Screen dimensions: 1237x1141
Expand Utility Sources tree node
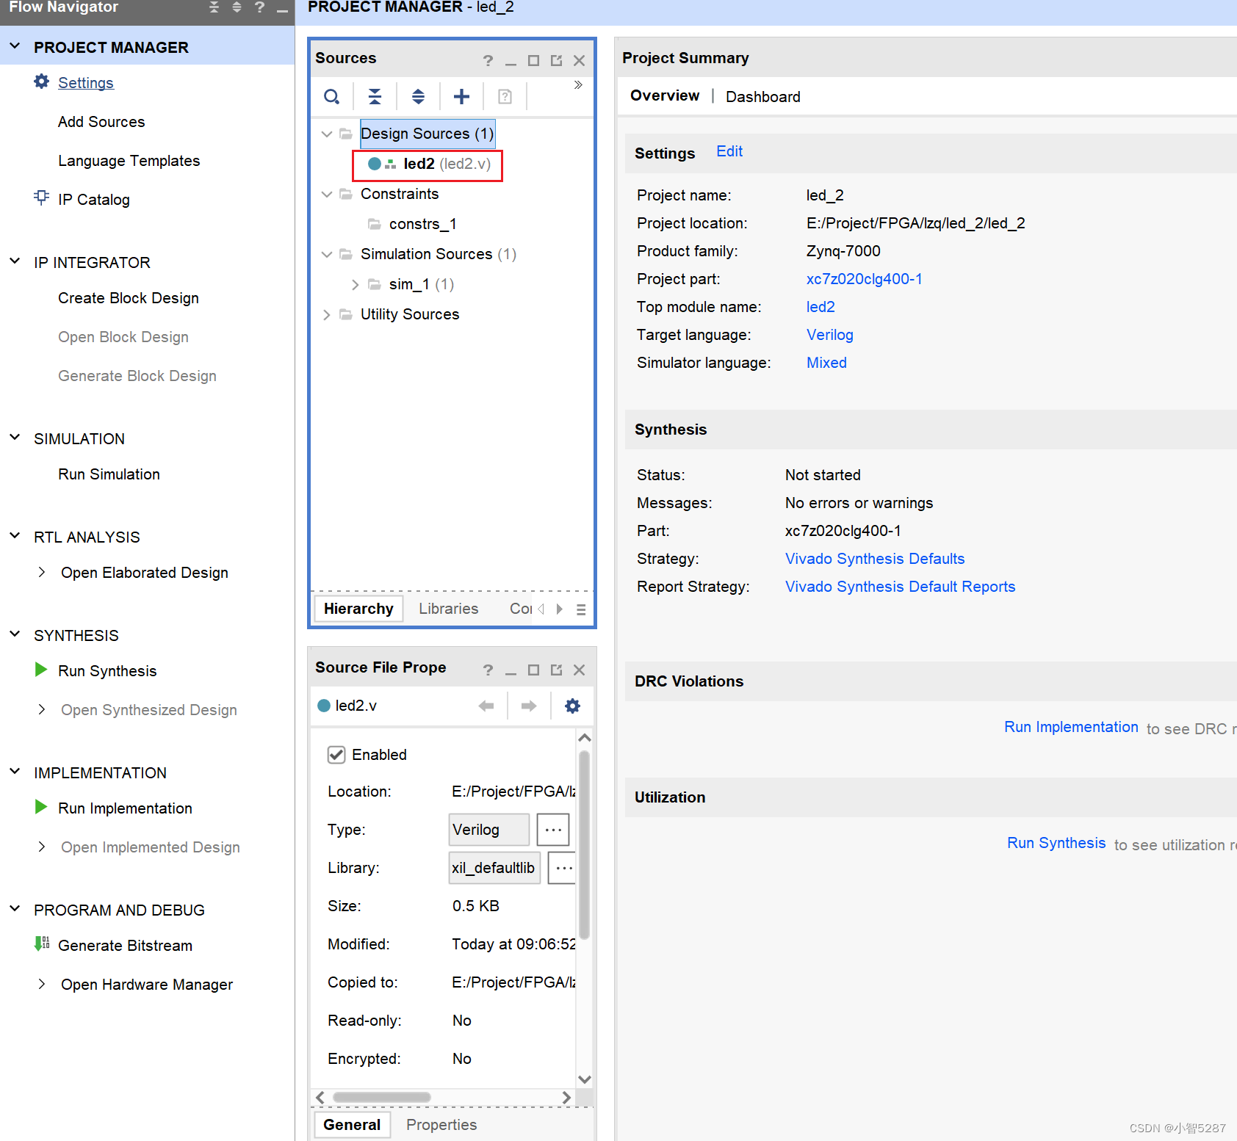(327, 315)
